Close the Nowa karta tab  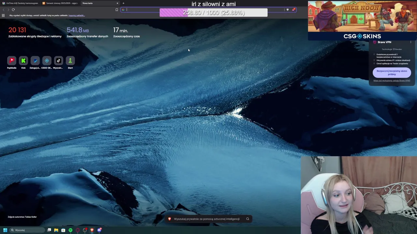point(117,3)
